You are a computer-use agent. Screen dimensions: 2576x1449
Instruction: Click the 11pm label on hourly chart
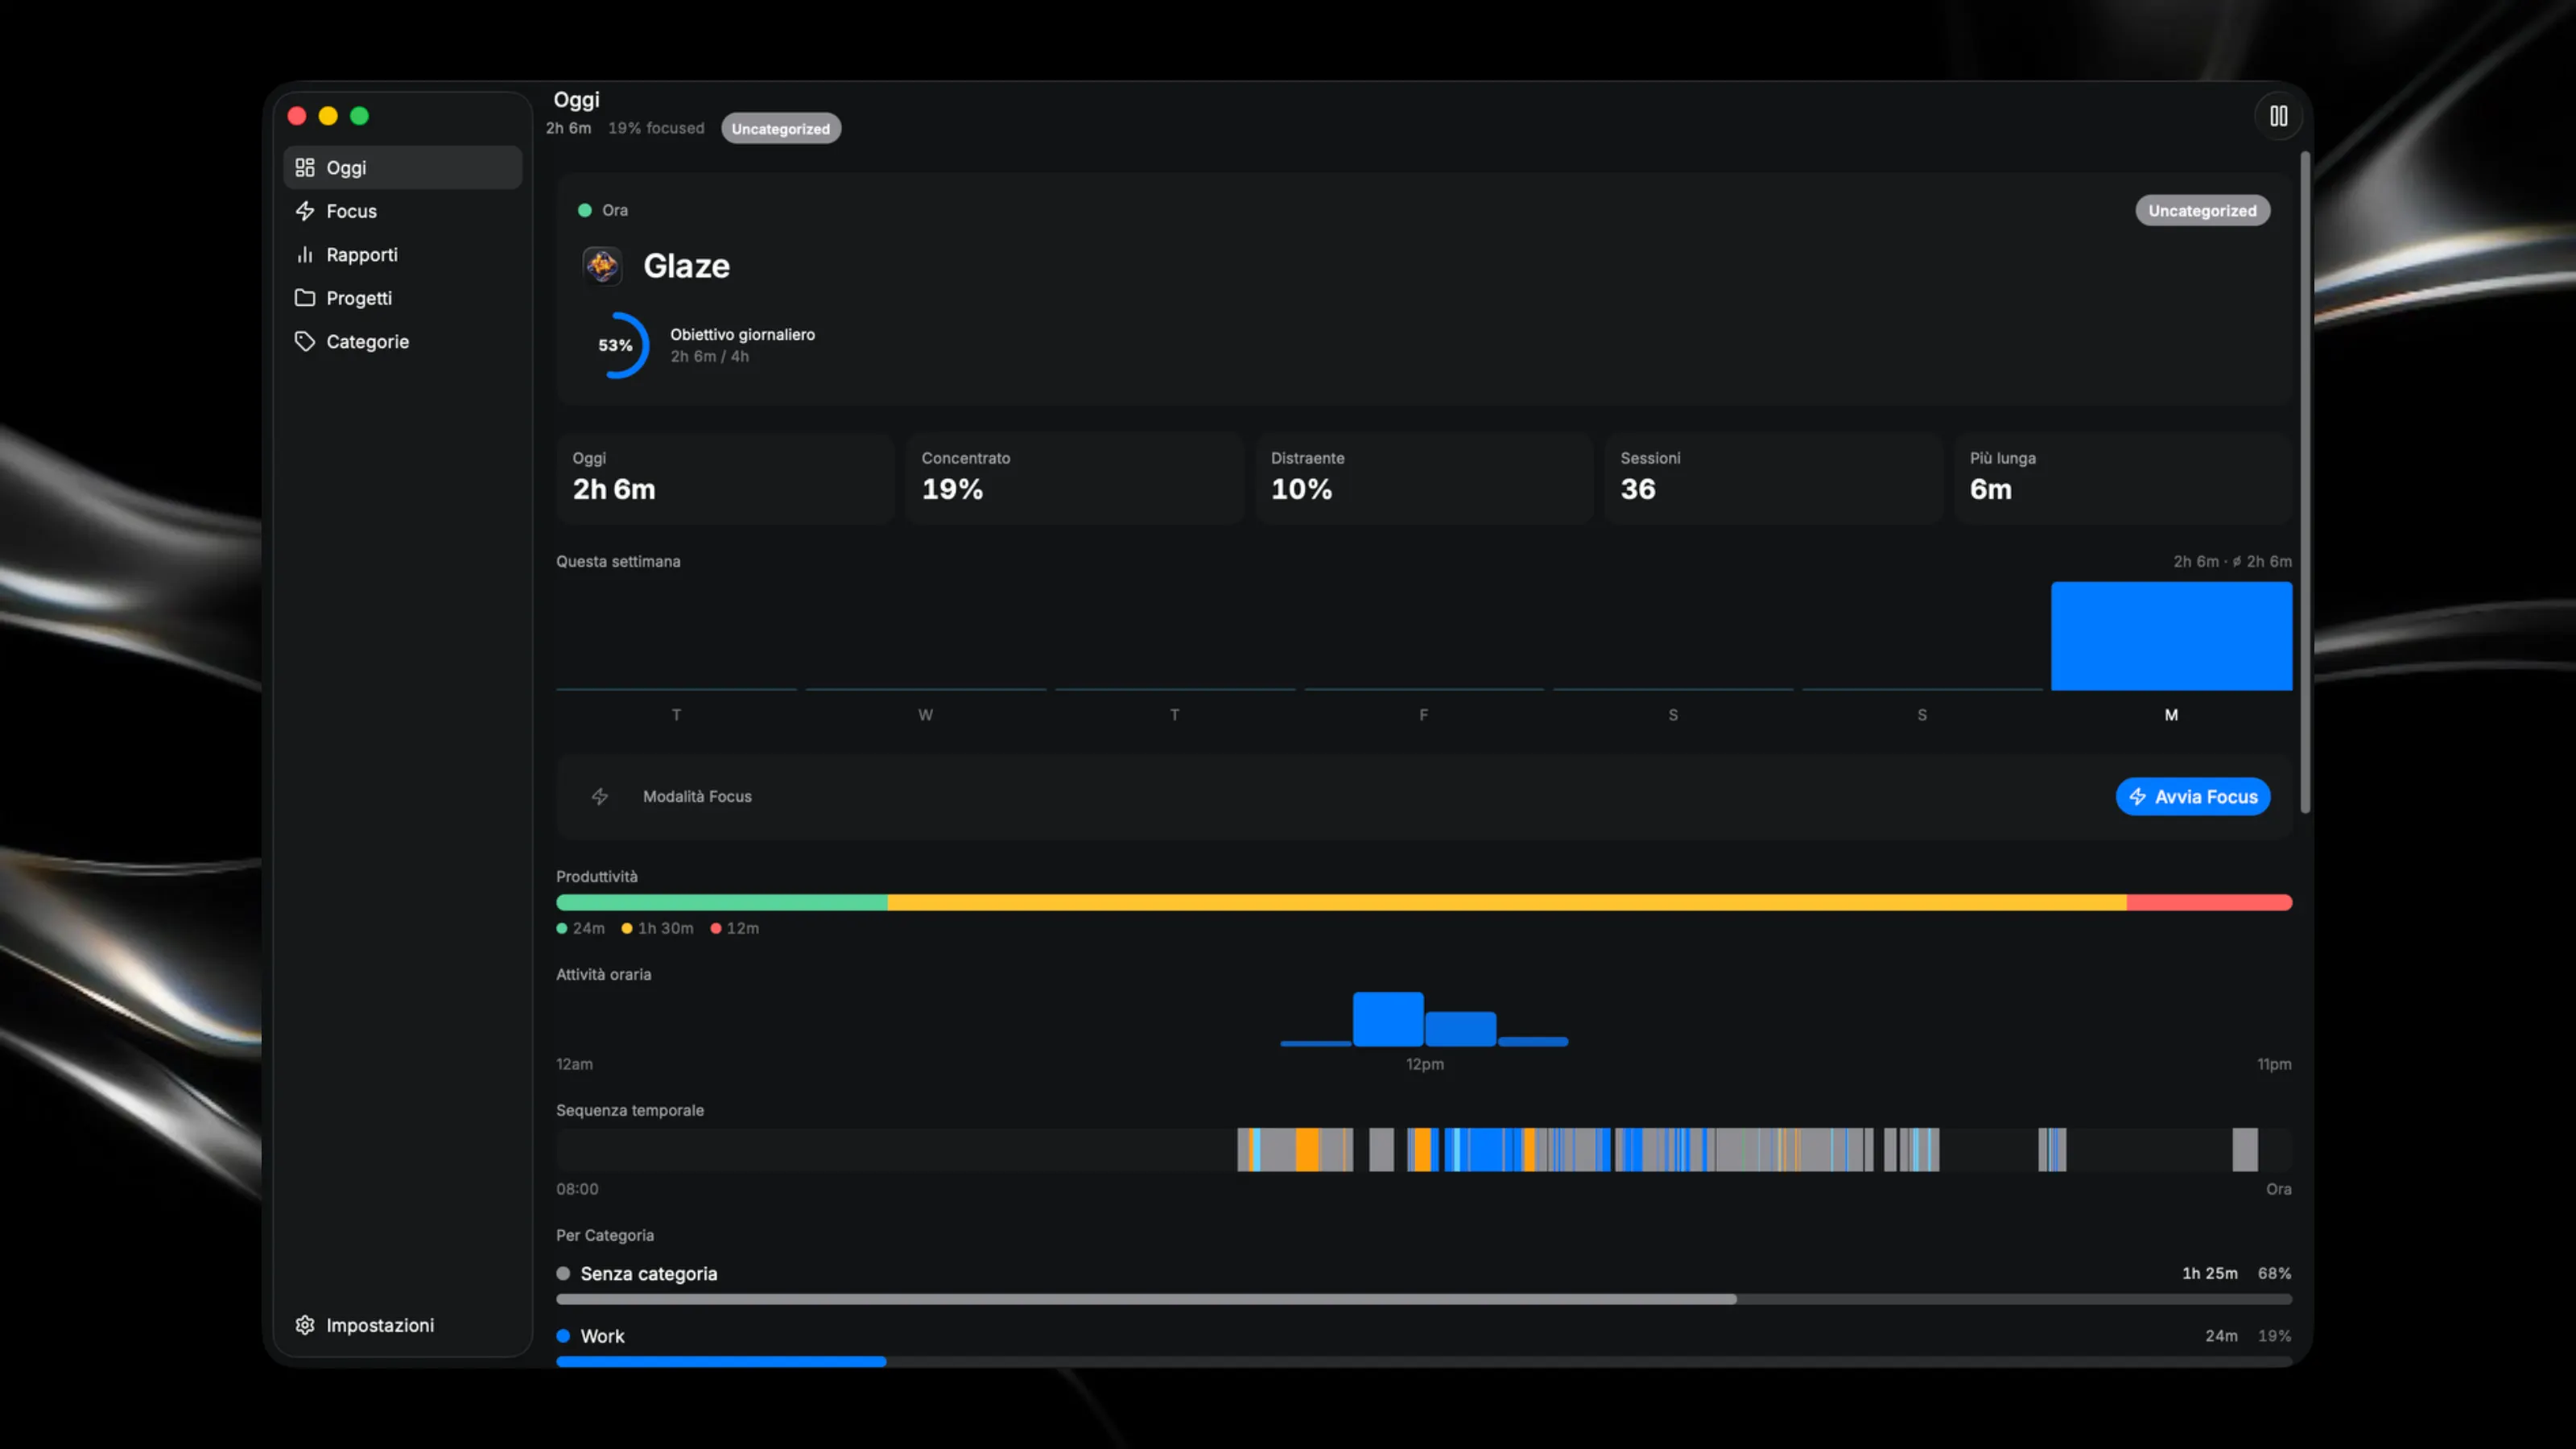(x=2274, y=1064)
